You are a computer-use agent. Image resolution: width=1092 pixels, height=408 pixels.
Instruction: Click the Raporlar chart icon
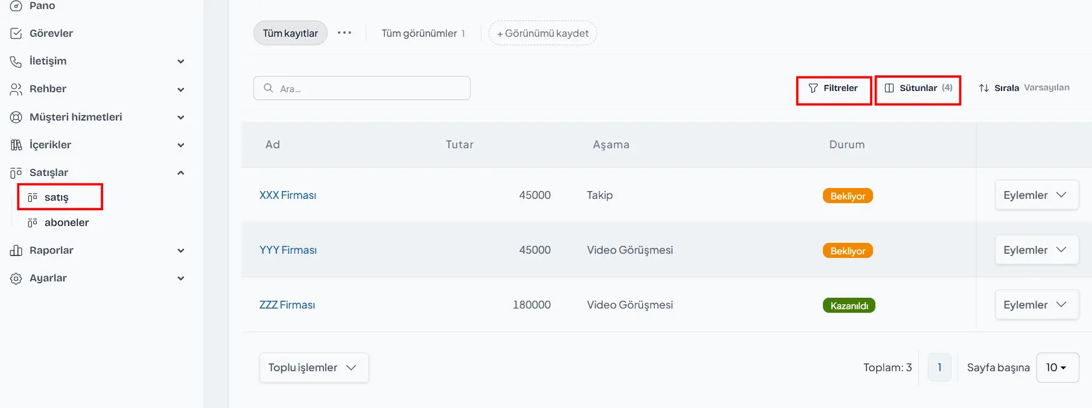point(16,251)
